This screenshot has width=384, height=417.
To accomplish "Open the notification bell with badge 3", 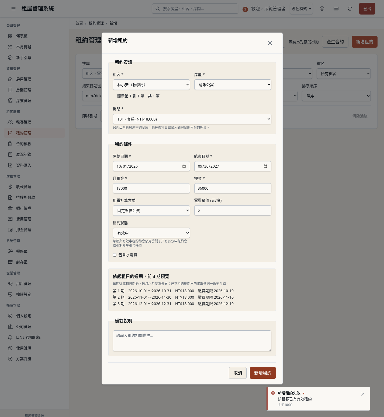I will pos(245,9).
